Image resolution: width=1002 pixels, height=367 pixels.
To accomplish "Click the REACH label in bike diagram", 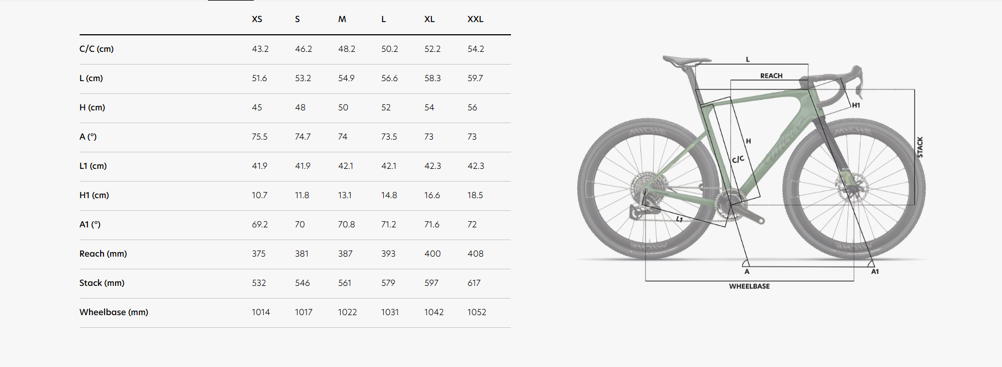I will click(x=771, y=76).
